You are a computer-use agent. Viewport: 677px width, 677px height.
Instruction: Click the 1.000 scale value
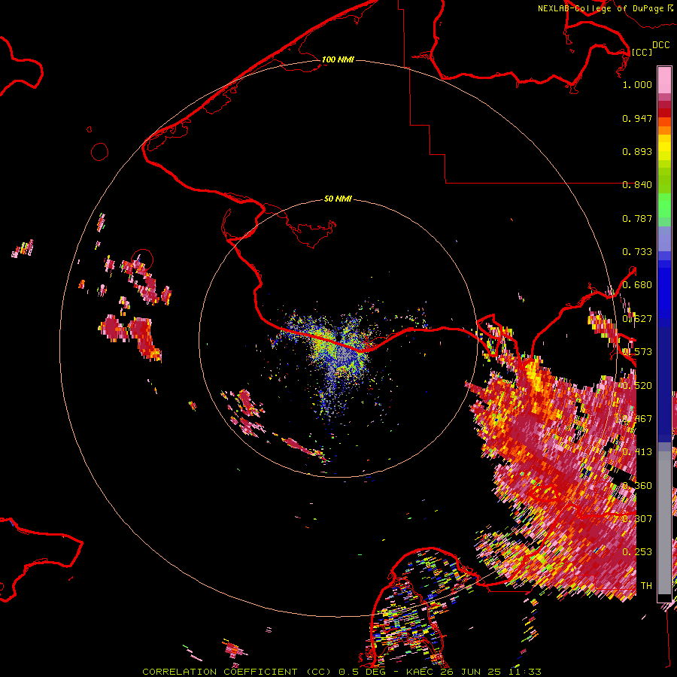pos(637,84)
